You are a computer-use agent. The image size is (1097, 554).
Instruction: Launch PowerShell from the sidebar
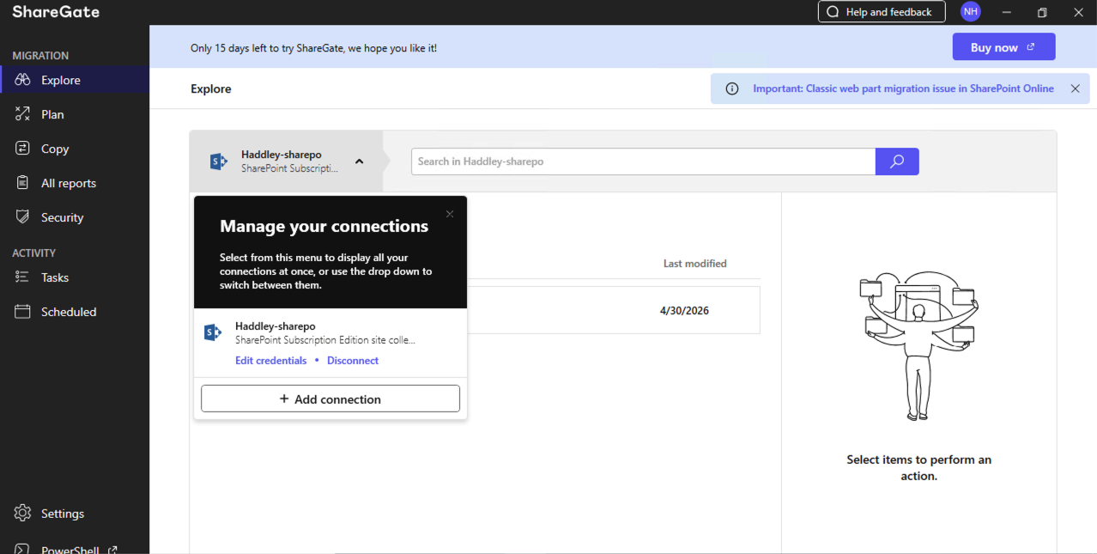tap(75, 548)
